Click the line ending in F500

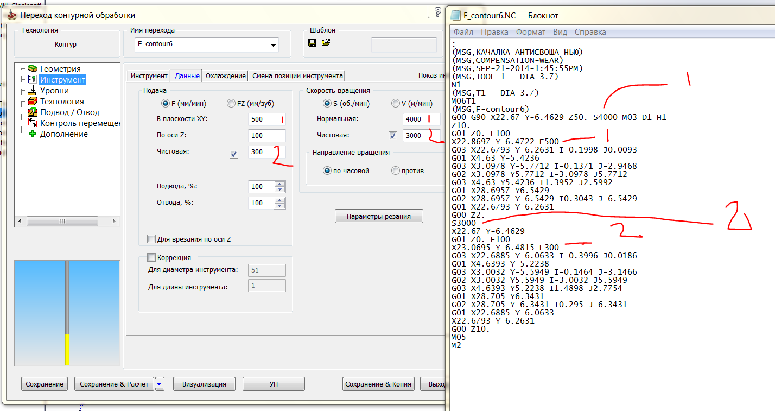pyautogui.click(x=505, y=142)
